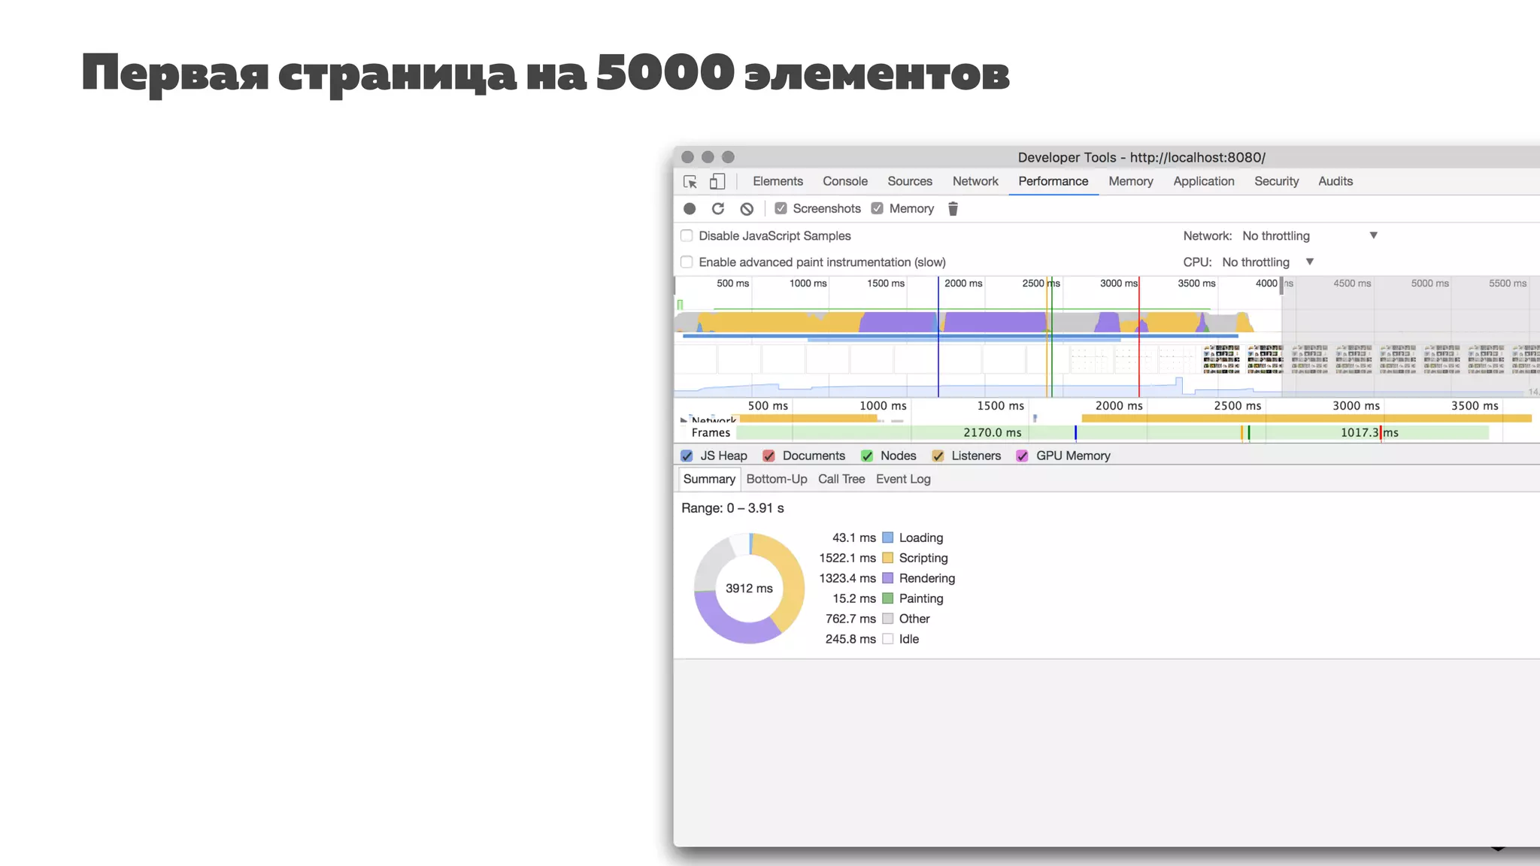Open the Memory panel tab

(1131, 181)
